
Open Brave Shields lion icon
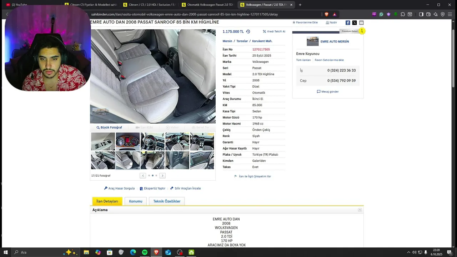pyautogui.click(x=326, y=14)
